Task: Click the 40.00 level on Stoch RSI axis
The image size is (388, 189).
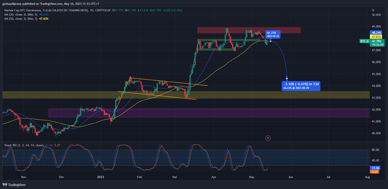Action: coord(375,160)
